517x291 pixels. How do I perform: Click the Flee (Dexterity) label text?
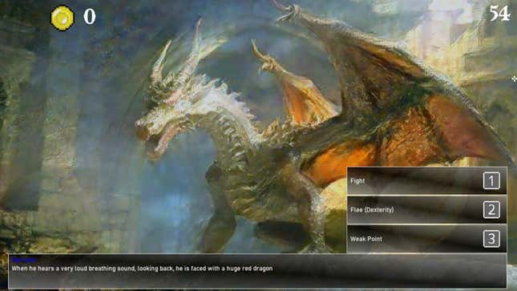click(372, 210)
